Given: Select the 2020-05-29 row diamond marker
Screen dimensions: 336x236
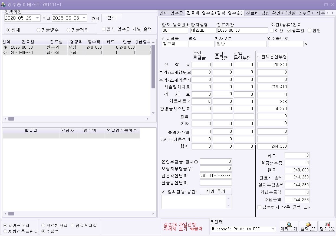Looking at the screenshot, I should (x=5, y=53).
